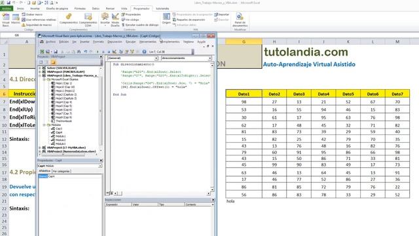419x236 pixels.
Task: Open the XML Origen panel
Action: (166, 19)
